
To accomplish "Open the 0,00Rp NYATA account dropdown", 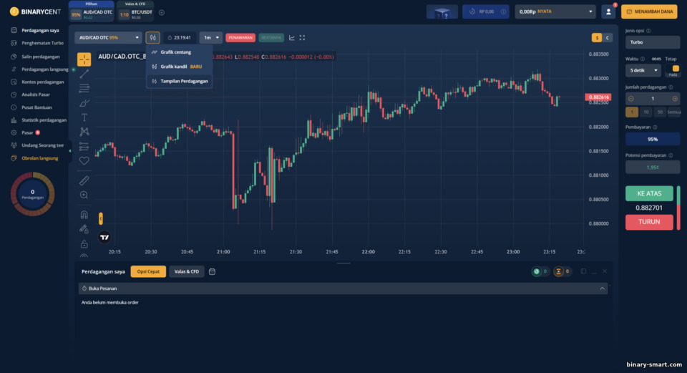I will pos(555,12).
